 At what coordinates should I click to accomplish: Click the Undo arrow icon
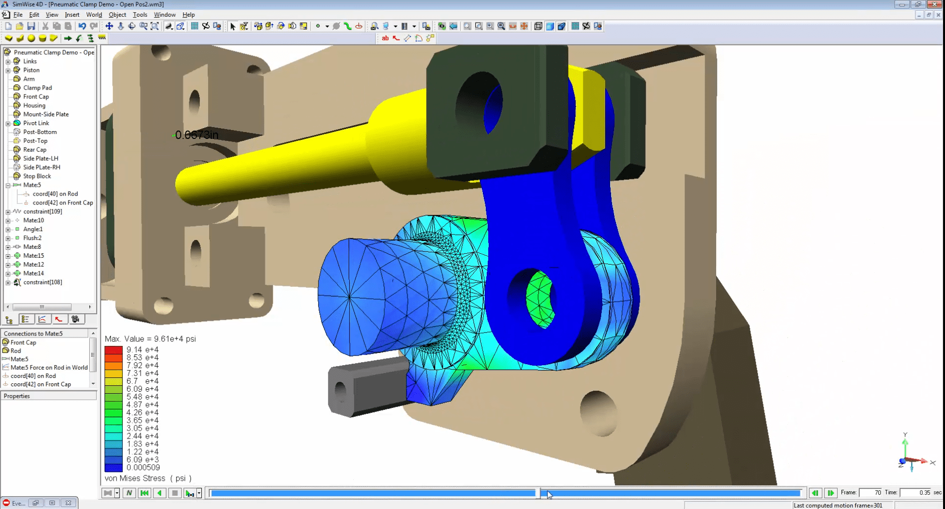pyautogui.click(x=82, y=26)
